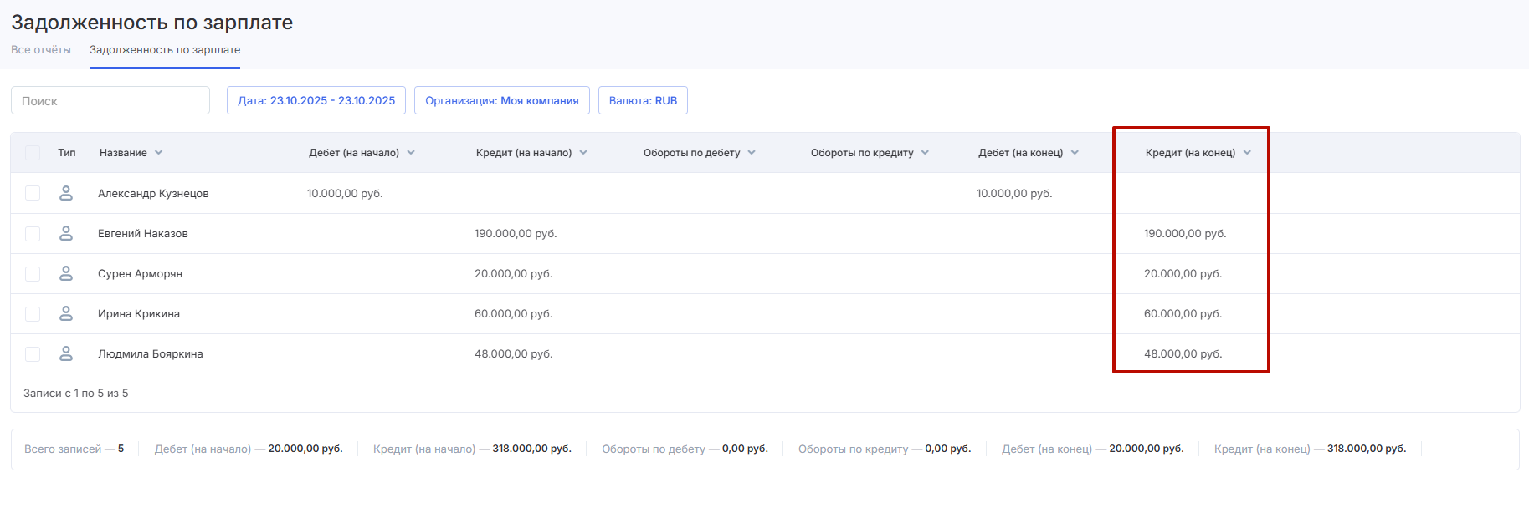The image size is (1529, 518).
Task: Open the Кредит (на конец) column chevron
Action: tap(1247, 153)
